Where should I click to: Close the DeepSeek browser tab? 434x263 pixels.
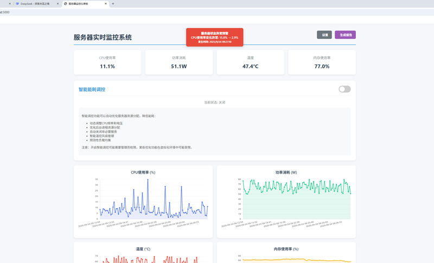point(58,4)
